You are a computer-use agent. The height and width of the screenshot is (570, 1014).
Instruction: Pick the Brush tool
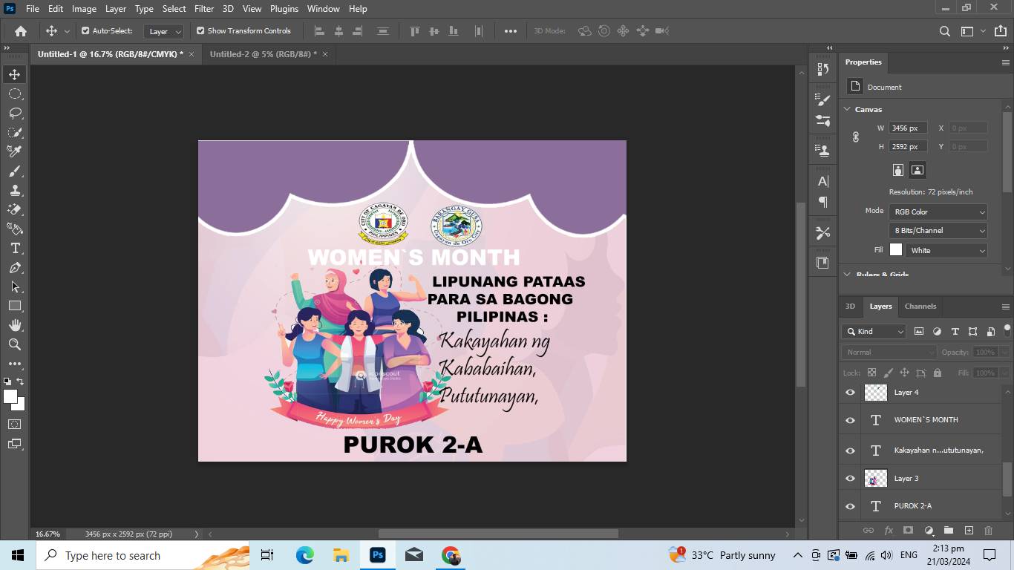coord(15,171)
